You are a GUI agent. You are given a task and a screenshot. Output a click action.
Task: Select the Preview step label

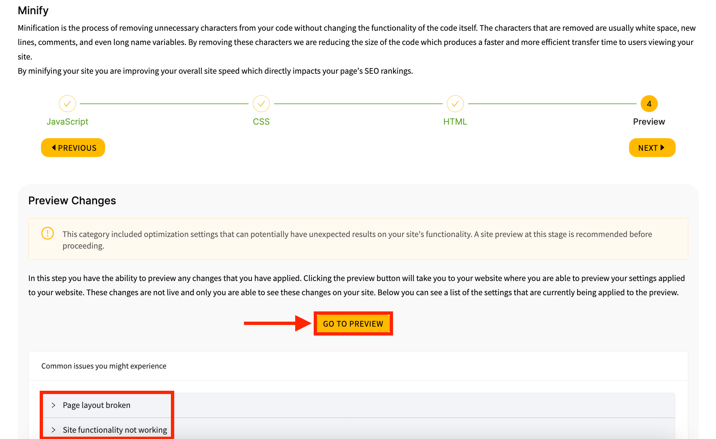[649, 122]
